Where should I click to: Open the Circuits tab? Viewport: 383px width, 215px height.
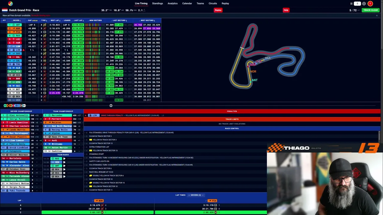coord(213,4)
